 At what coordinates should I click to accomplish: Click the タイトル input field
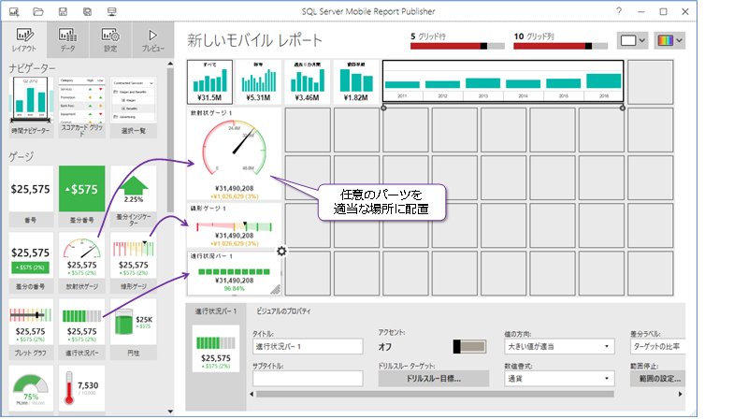[x=308, y=346]
